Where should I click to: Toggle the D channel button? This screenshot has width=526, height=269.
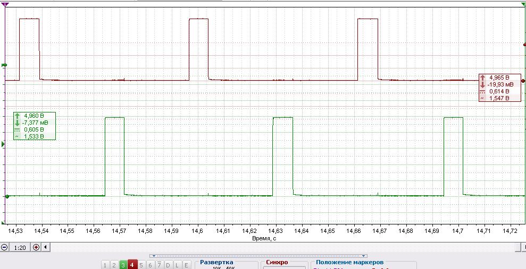pyautogui.click(x=168, y=265)
